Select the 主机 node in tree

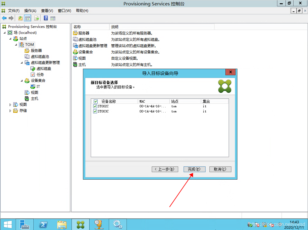coord(34,99)
